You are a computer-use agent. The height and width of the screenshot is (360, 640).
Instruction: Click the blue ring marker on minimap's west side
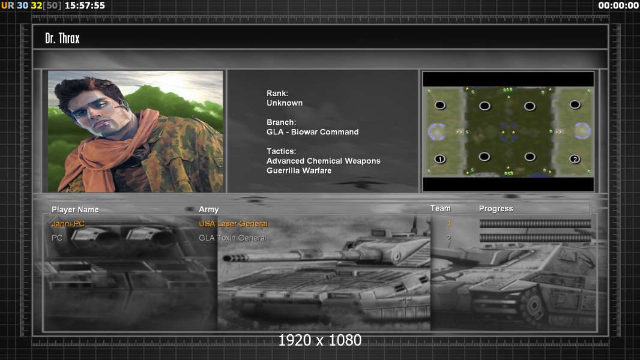436,131
